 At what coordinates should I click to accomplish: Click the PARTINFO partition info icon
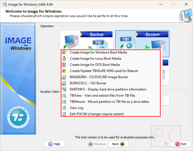(x=64, y=89)
